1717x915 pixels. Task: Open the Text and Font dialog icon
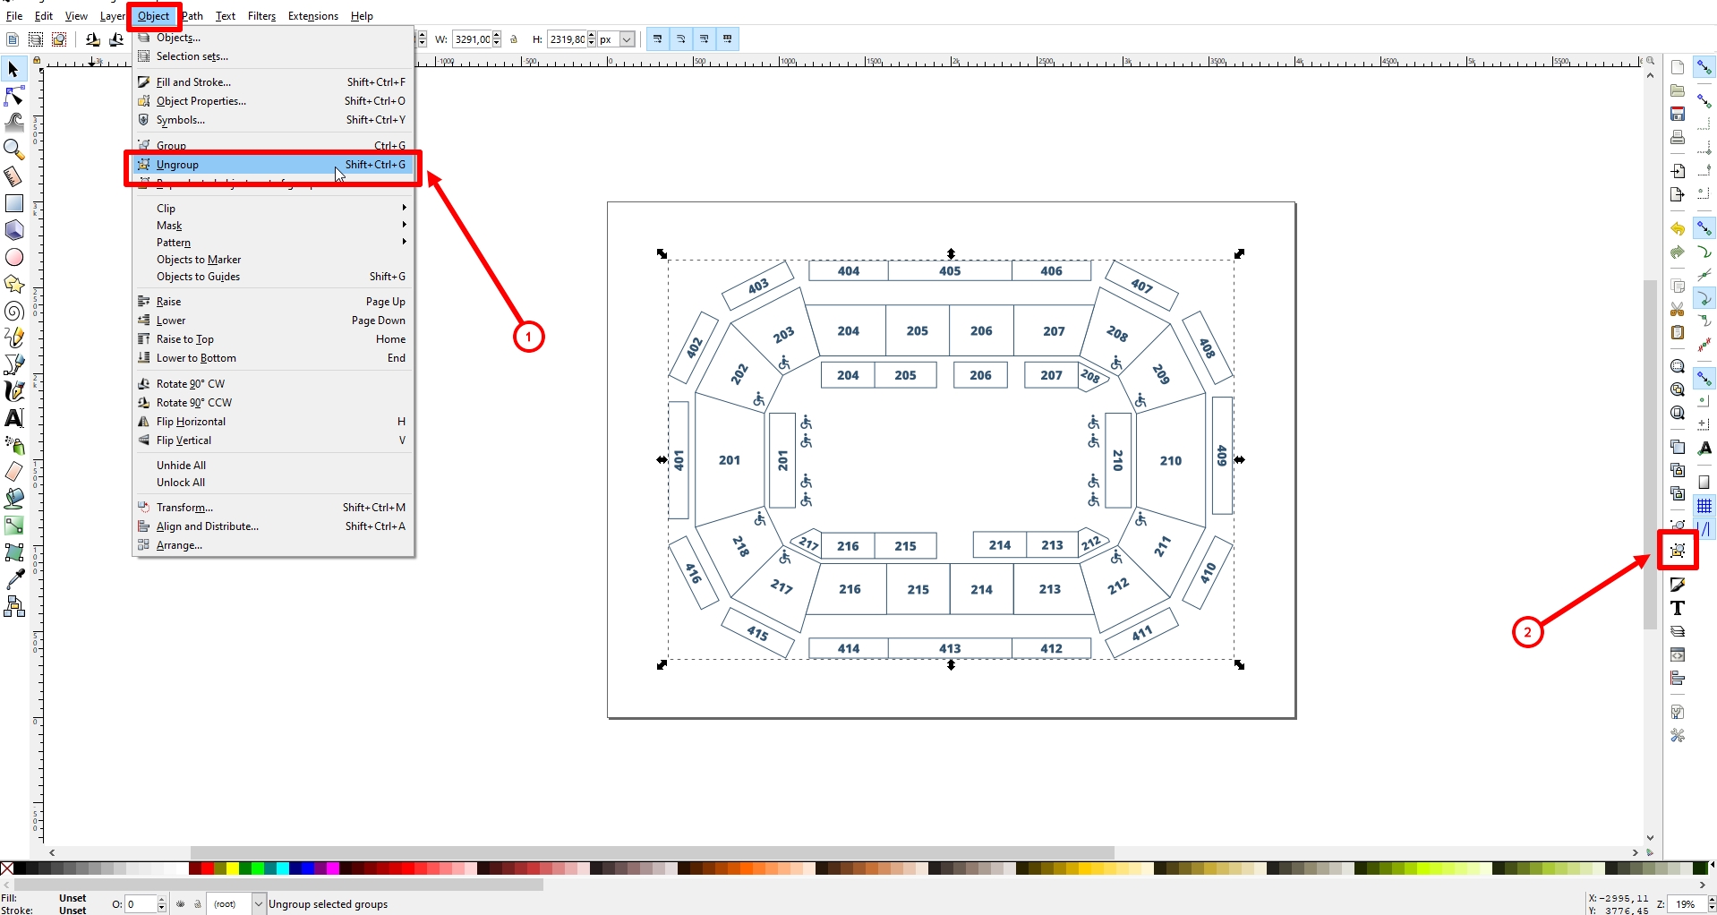pos(1678,608)
